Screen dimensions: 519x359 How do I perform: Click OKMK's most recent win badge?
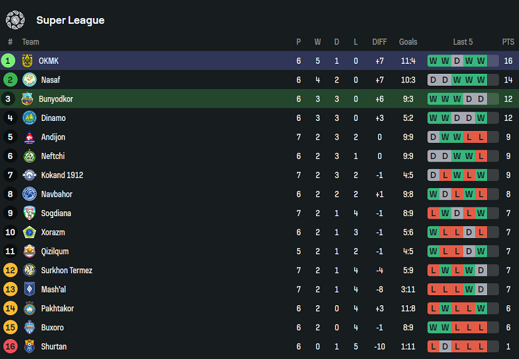pyautogui.click(x=481, y=61)
